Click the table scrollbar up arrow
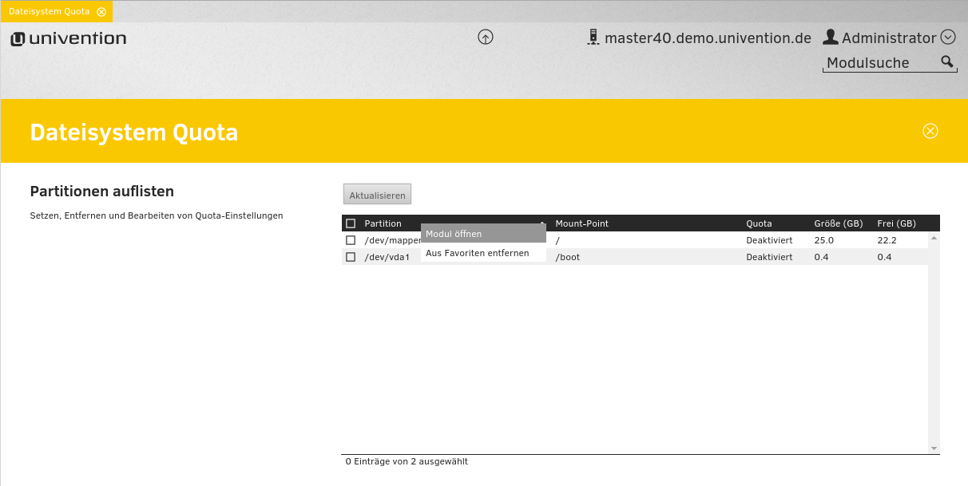968x486 pixels. (934, 238)
